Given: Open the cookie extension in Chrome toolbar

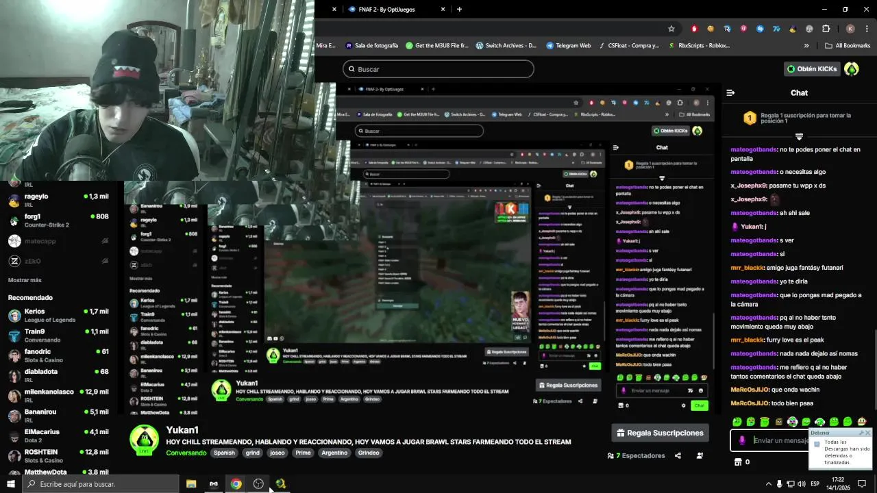Looking at the screenshot, I should pyautogui.click(x=711, y=29).
